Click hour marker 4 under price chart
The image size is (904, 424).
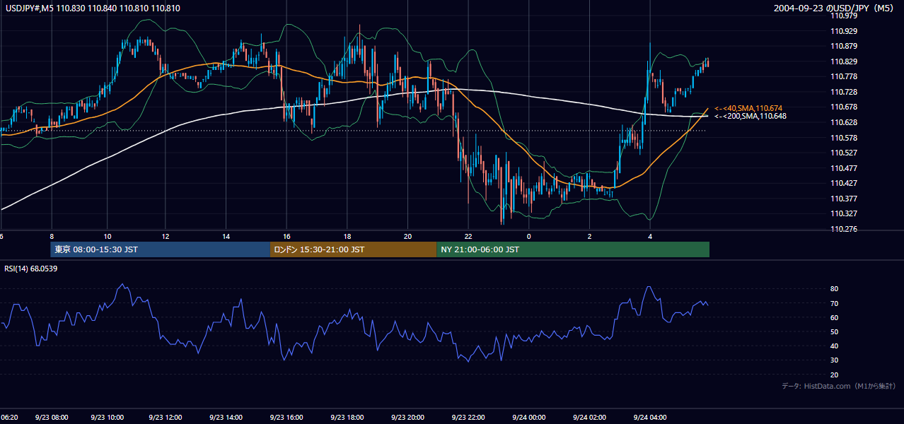[649, 236]
